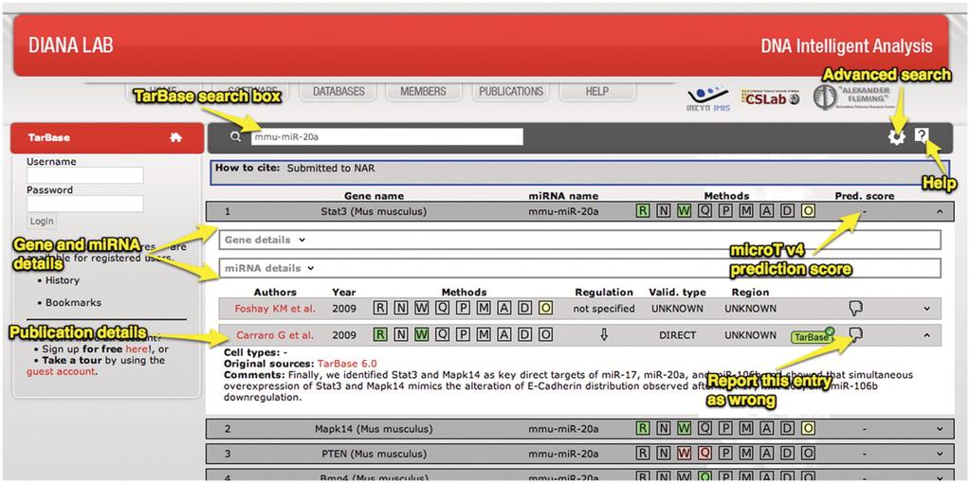Click 'DIRECT' valid. type in Carraro row

coord(677,335)
